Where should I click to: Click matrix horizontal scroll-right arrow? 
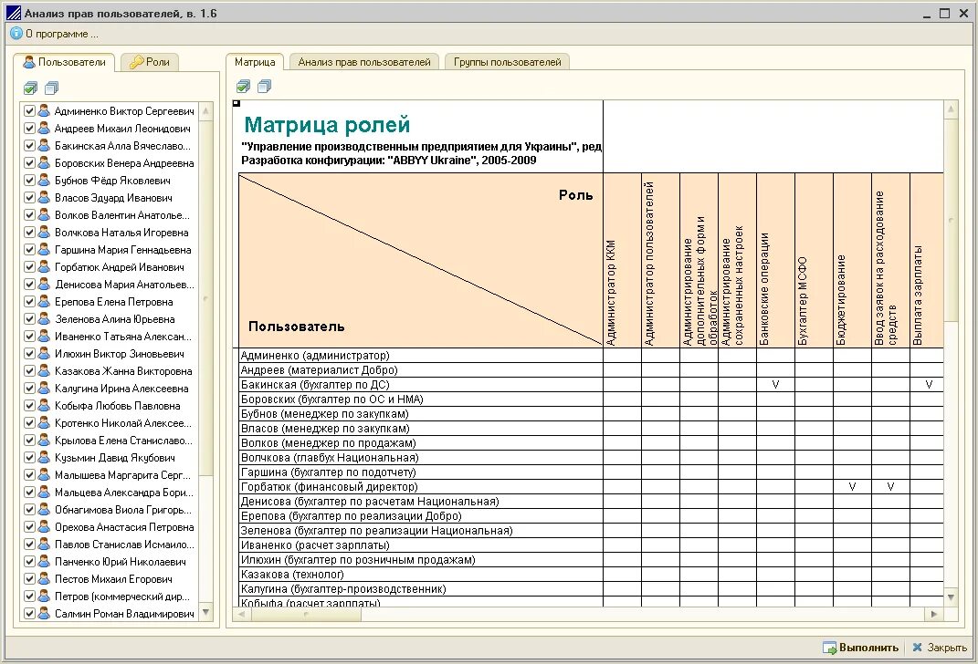coord(934,614)
